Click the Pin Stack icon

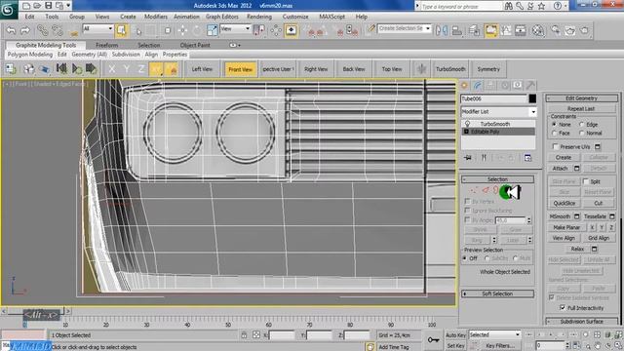[x=468, y=158]
